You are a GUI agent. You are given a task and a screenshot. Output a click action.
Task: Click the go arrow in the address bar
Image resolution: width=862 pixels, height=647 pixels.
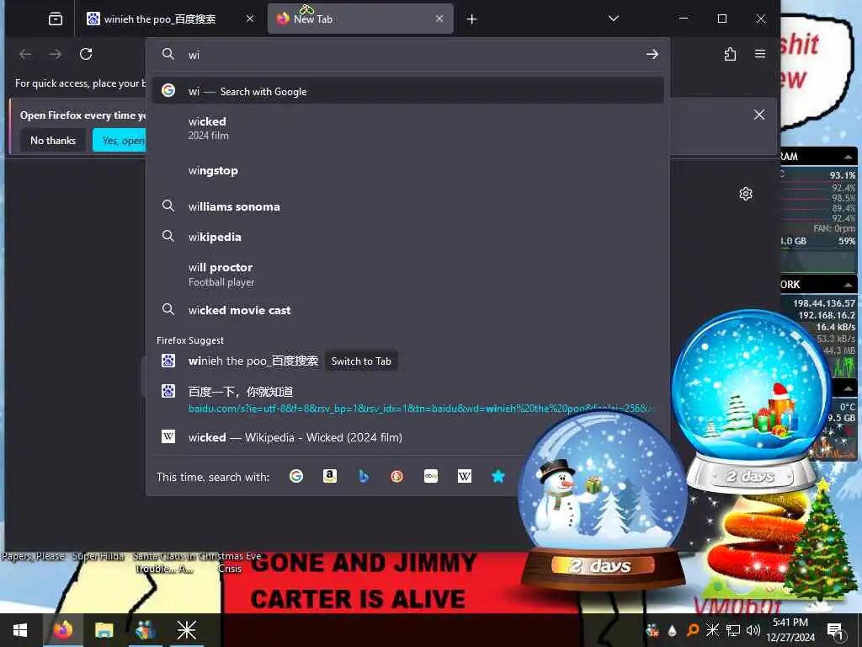click(x=652, y=54)
